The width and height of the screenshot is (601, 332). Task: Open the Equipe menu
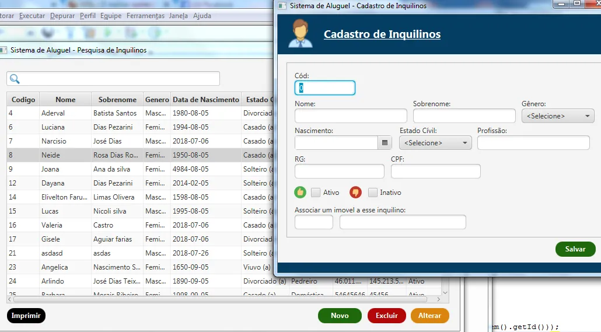[x=111, y=16]
